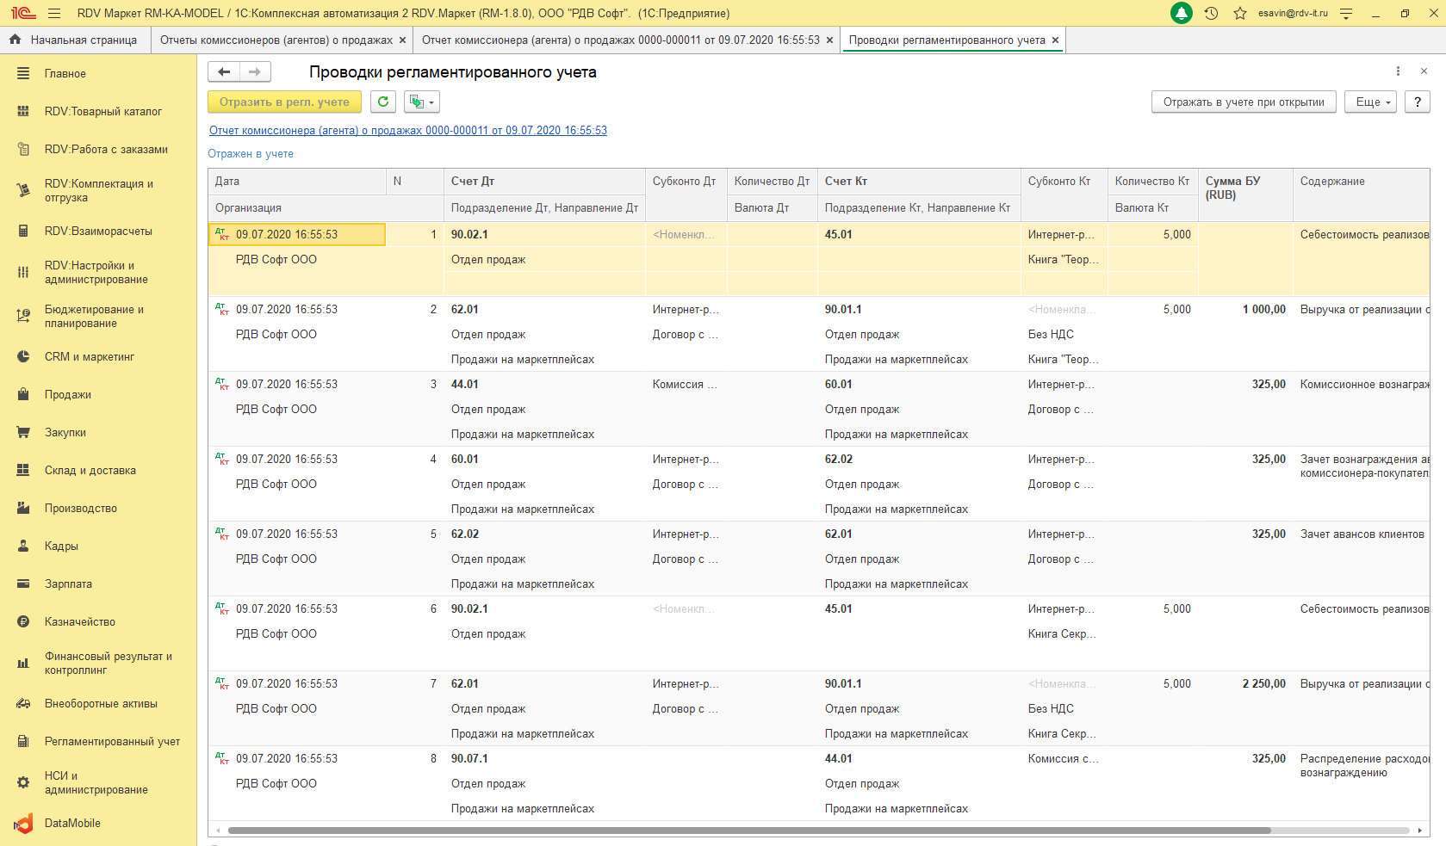
Task: Open the hamburger main menu icon
Action: coord(54,13)
